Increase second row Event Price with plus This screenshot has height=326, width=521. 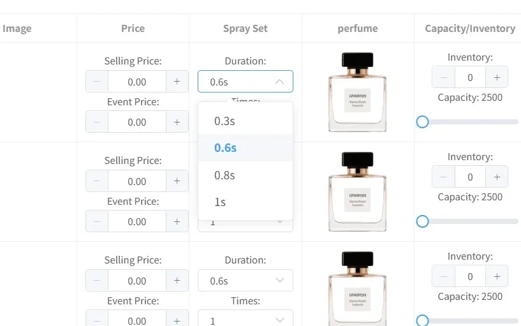pos(177,221)
